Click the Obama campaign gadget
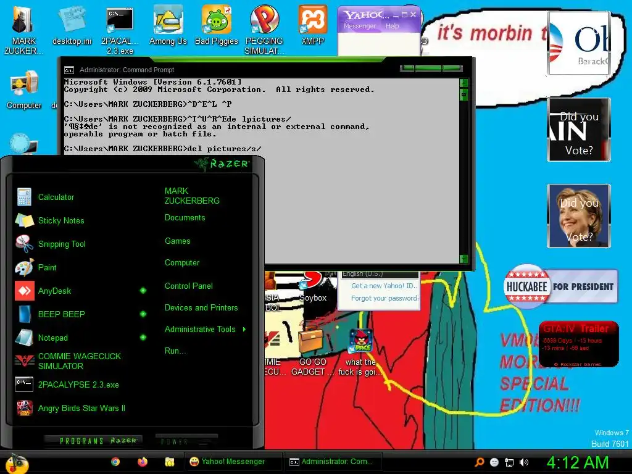 [579, 43]
